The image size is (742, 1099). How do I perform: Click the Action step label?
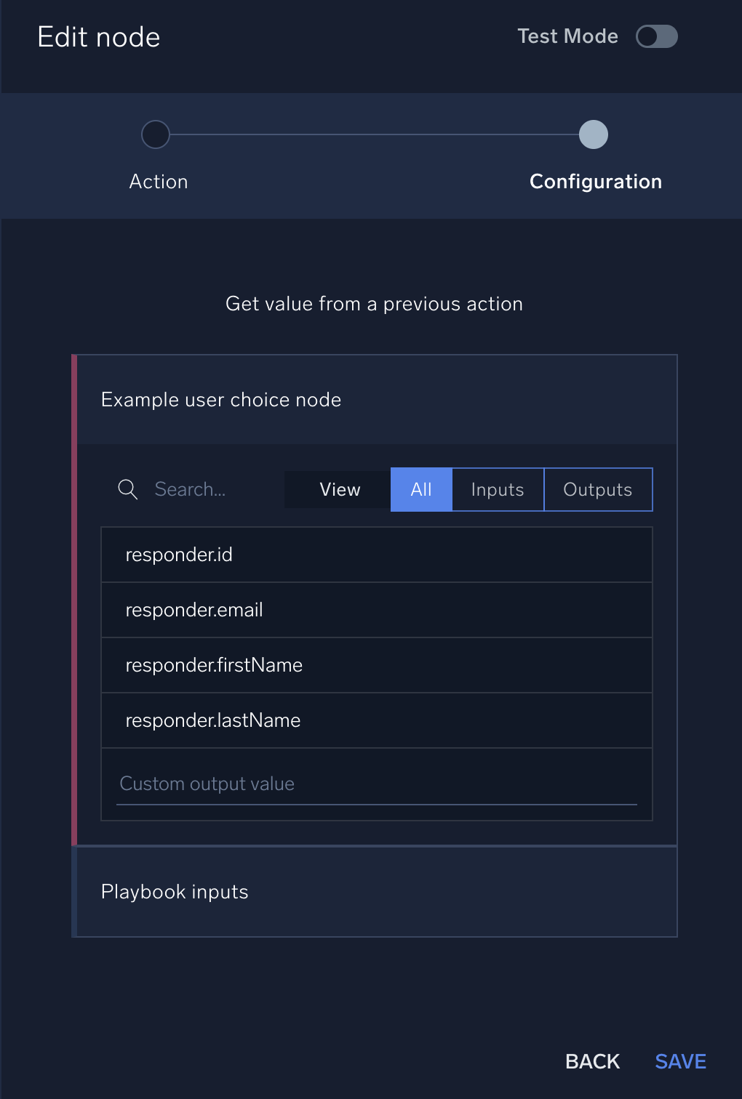(159, 181)
